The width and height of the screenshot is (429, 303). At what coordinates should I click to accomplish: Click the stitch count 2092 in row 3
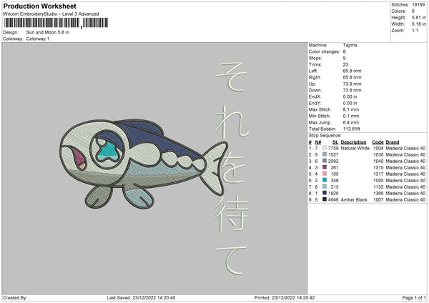(333, 161)
